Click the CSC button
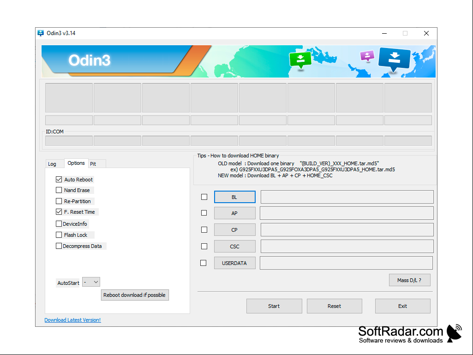This screenshot has height=355, width=473. (x=235, y=247)
